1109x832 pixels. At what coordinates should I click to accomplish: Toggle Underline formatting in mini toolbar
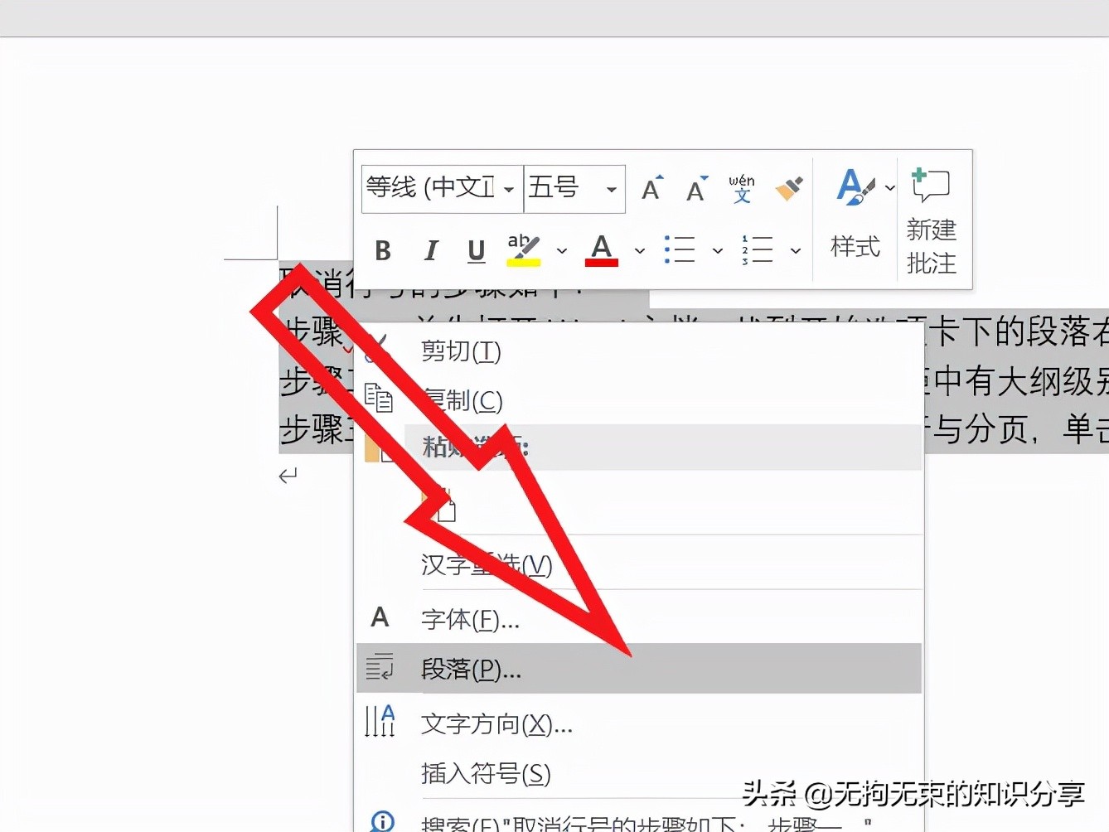click(476, 250)
